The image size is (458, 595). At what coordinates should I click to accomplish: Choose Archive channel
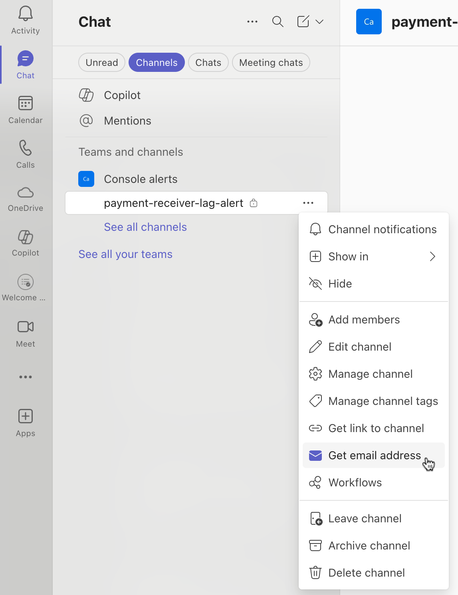tap(374, 545)
